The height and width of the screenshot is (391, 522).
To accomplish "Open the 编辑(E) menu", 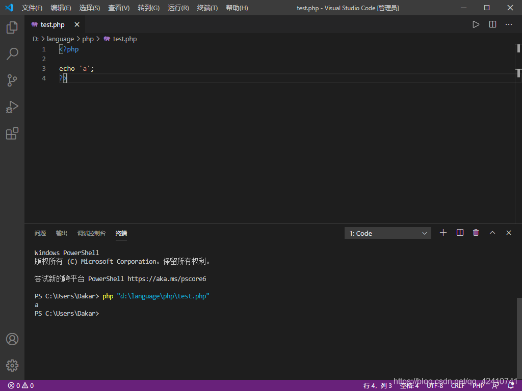I will pyautogui.click(x=61, y=8).
